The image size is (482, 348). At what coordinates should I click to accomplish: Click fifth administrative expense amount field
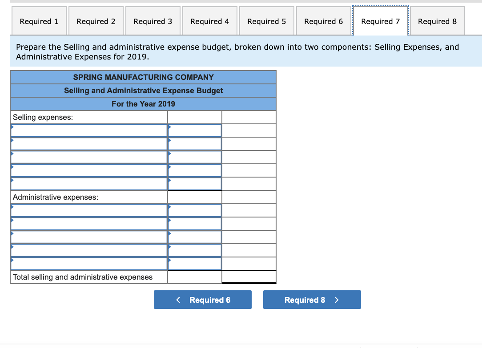coord(195,264)
